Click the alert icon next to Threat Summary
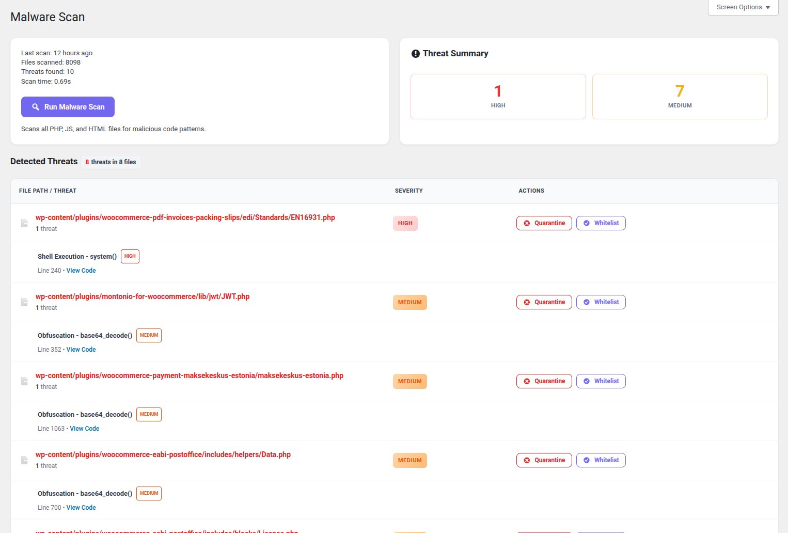 point(416,53)
